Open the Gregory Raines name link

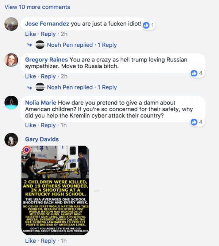point(47,60)
